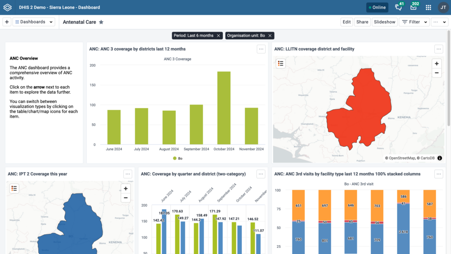The image size is (451, 254).
Task: Open options menu for LLITN coverage map
Action: click(x=439, y=49)
